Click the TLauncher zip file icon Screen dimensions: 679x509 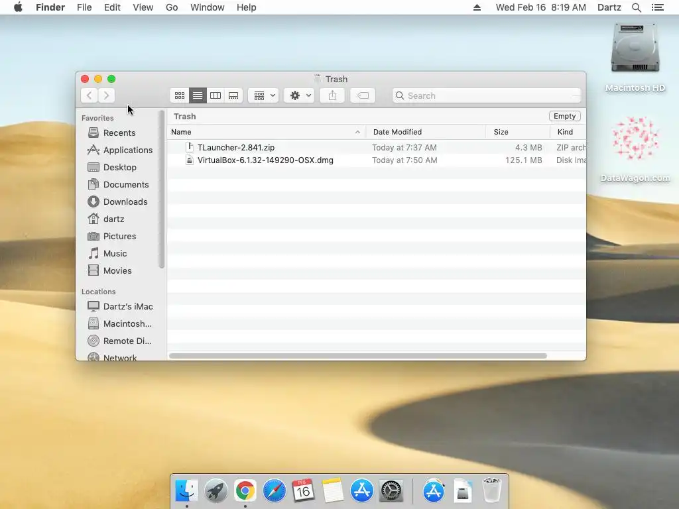coord(189,147)
